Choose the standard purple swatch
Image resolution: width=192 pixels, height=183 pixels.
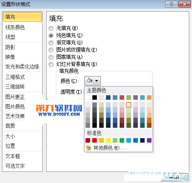pos(149,140)
